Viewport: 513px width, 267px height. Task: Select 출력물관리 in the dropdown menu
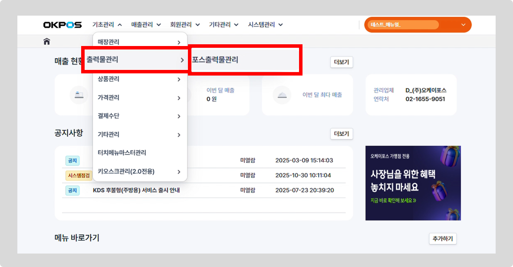click(135, 60)
